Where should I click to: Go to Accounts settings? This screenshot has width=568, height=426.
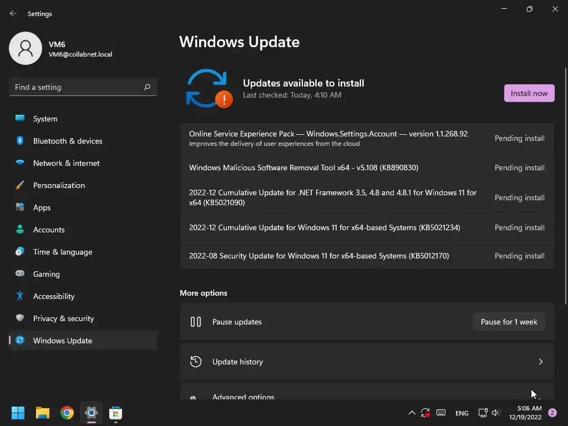pos(83,230)
